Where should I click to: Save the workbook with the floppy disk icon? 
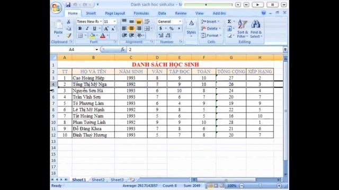pyautogui.click(x=68, y=5)
